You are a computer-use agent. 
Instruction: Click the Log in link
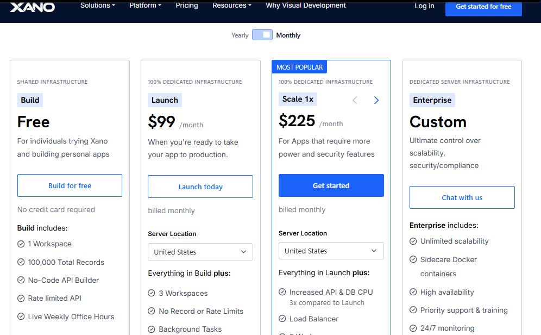coord(424,6)
